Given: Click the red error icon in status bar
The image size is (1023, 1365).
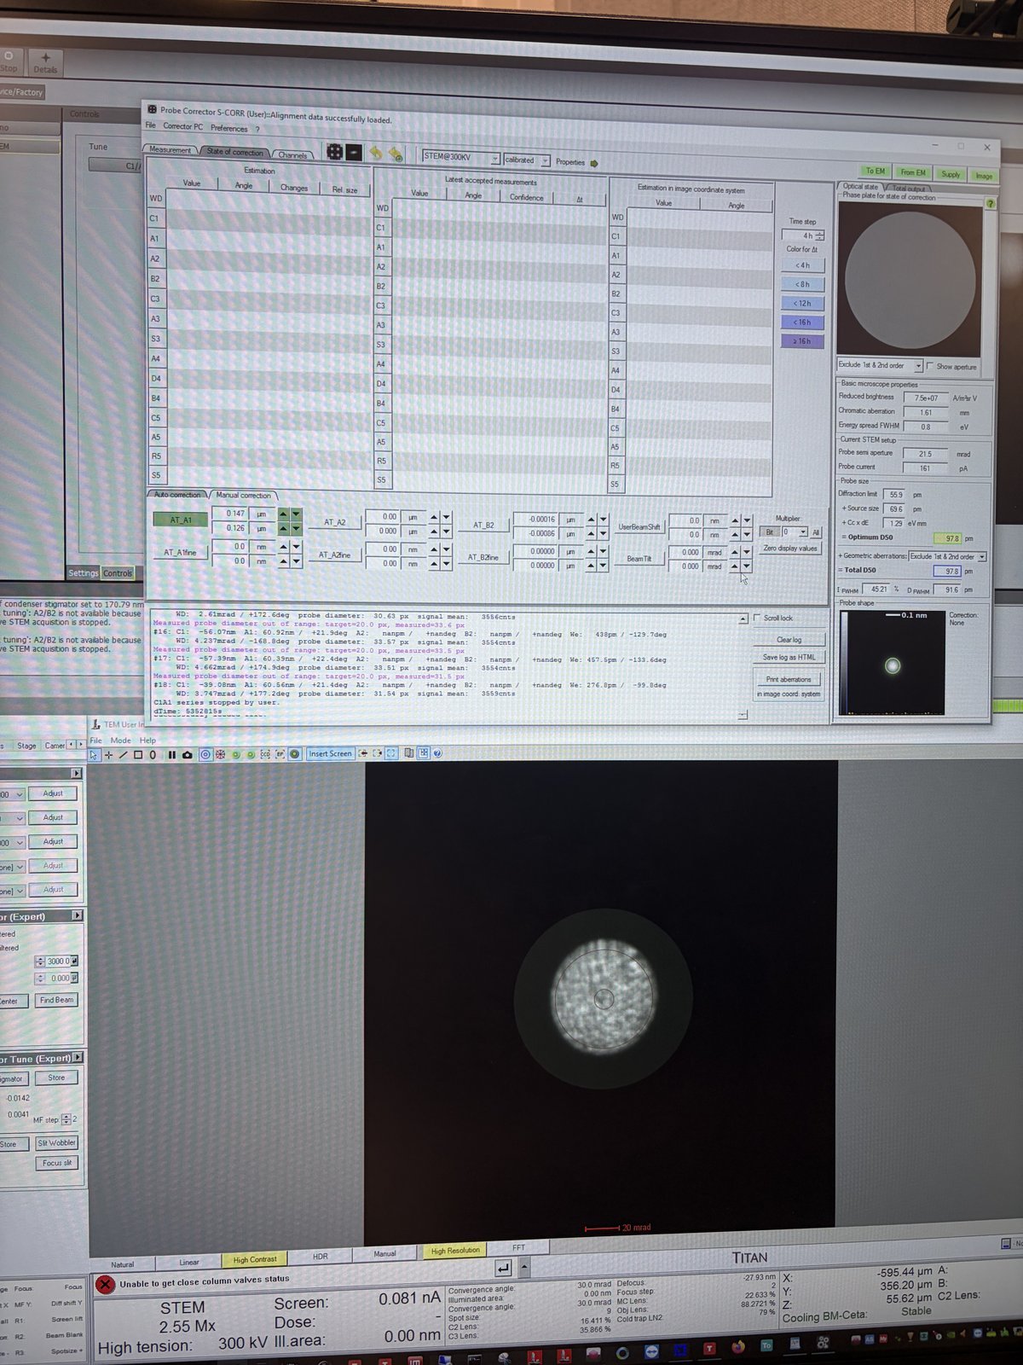Looking at the screenshot, I should [105, 1284].
